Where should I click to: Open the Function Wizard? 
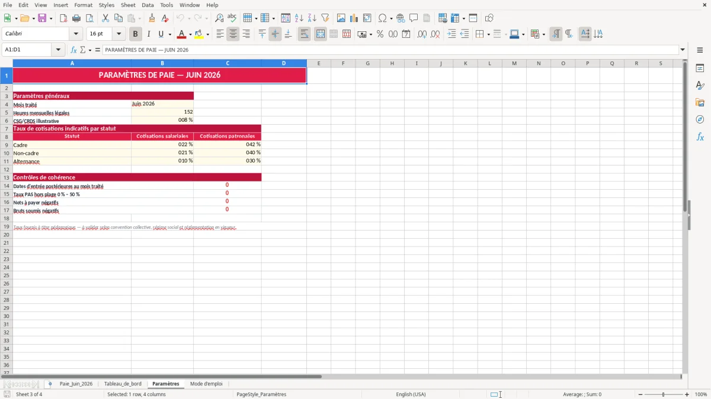tap(74, 50)
